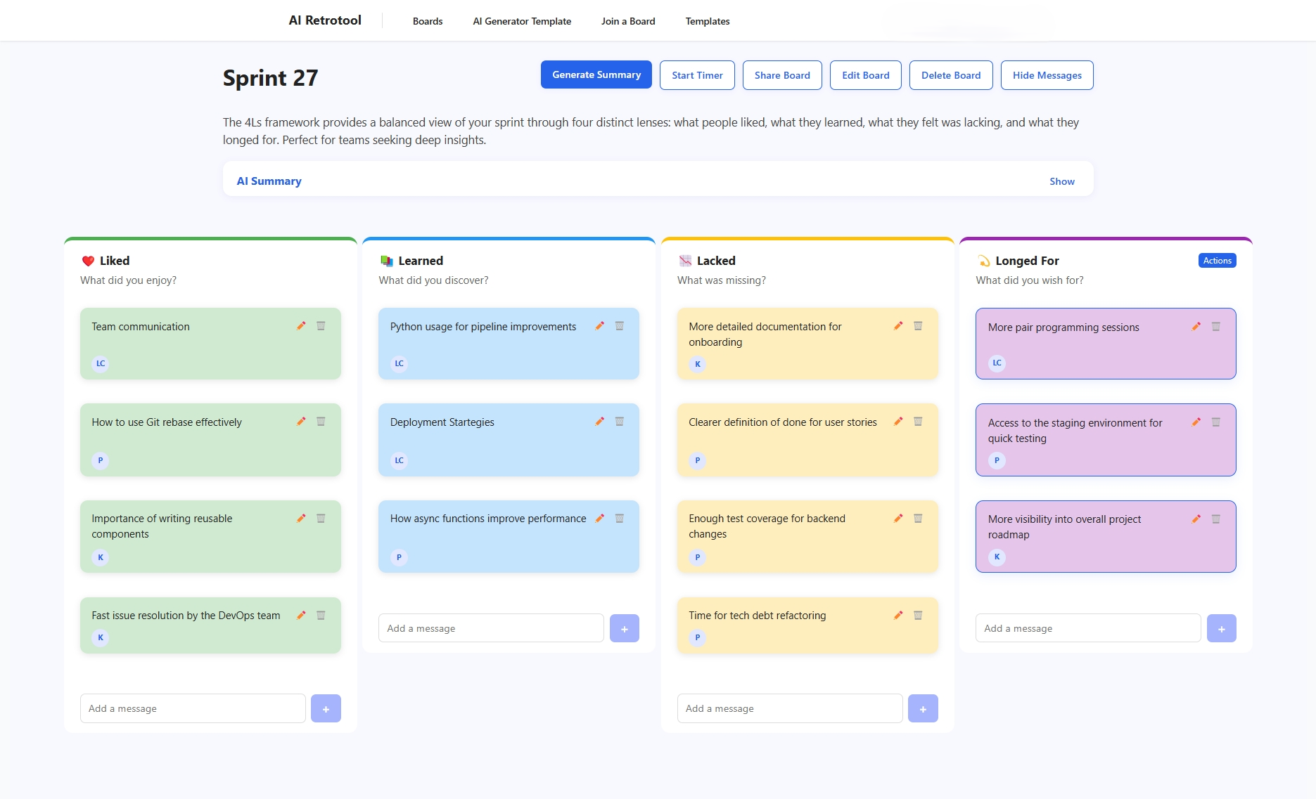1316x799 pixels.
Task: Edit the 'Enough test coverage for backend changes' card
Action: [898, 518]
